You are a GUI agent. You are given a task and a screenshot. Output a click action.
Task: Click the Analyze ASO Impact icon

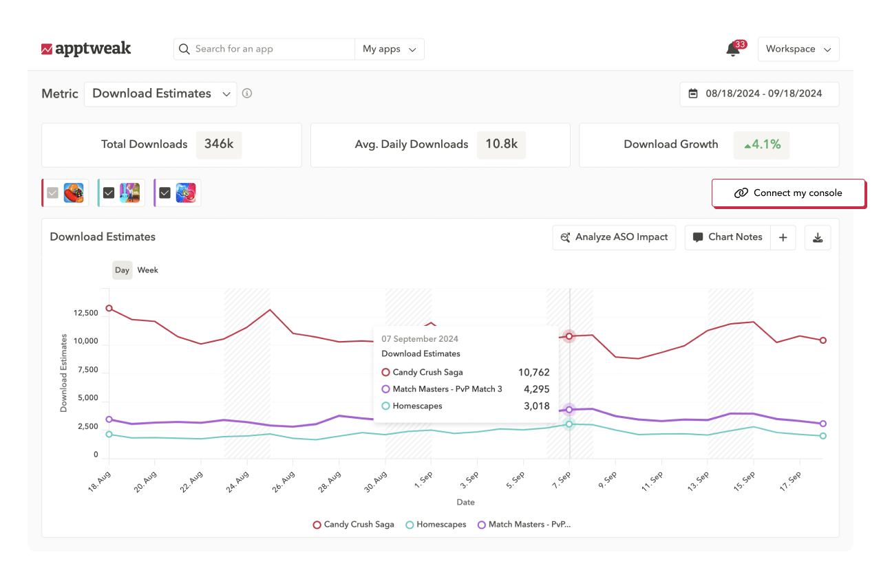(565, 237)
